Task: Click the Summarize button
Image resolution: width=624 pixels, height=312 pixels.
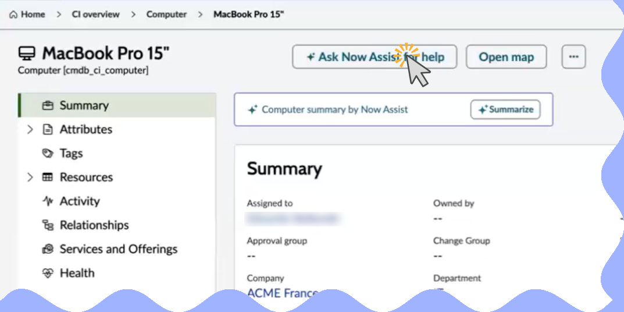Action: 505,109
